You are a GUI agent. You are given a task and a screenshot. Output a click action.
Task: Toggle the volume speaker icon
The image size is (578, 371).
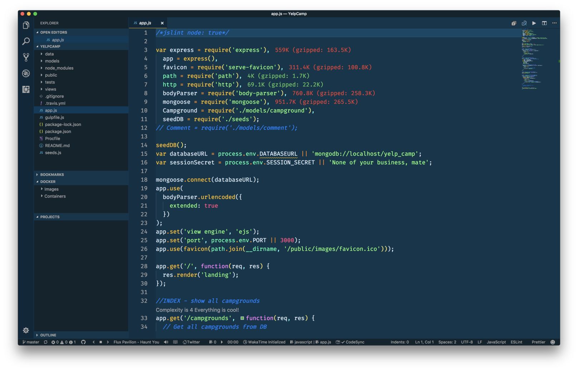click(x=166, y=342)
